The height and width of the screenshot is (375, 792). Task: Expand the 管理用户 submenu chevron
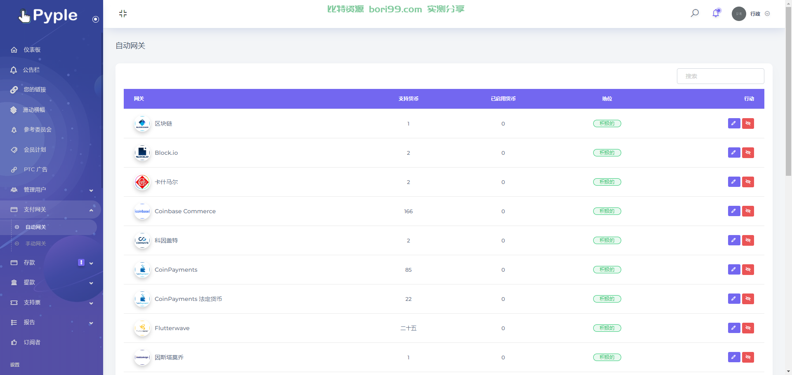(91, 190)
